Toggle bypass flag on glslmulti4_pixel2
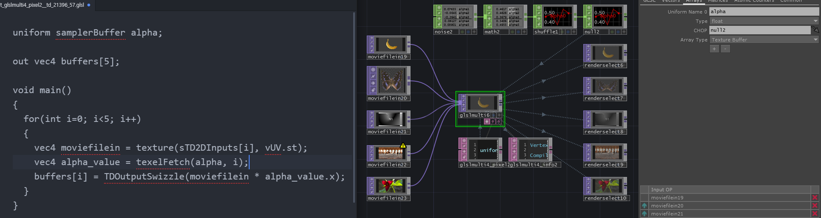Image resolution: width=821 pixels, height=218 pixels. 464,152
